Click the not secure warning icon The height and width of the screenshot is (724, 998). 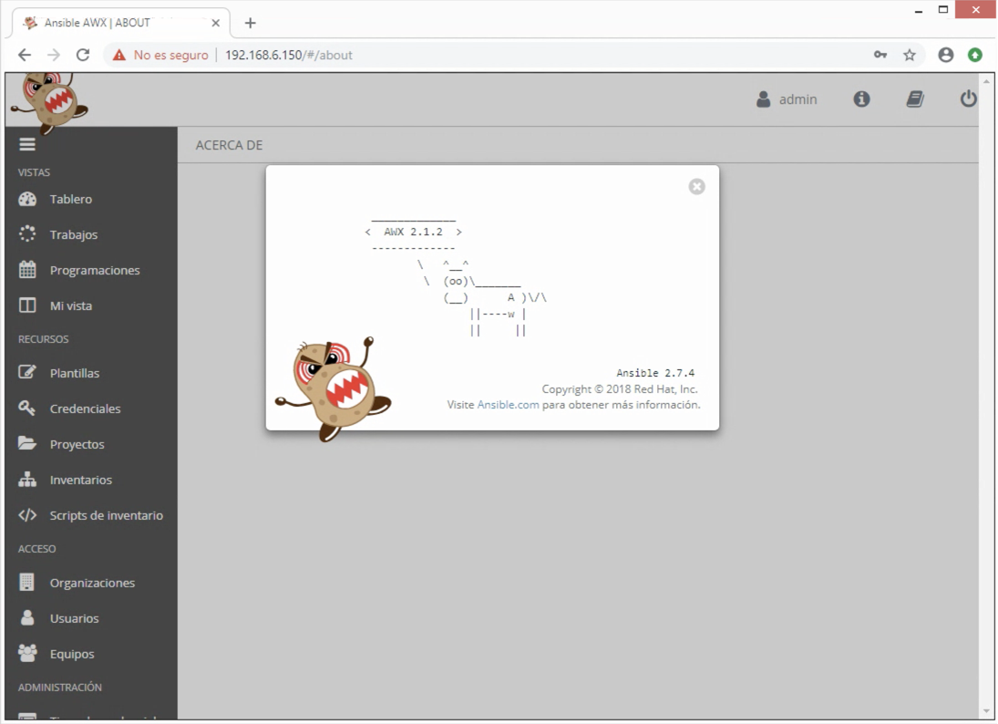pyautogui.click(x=119, y=56)
